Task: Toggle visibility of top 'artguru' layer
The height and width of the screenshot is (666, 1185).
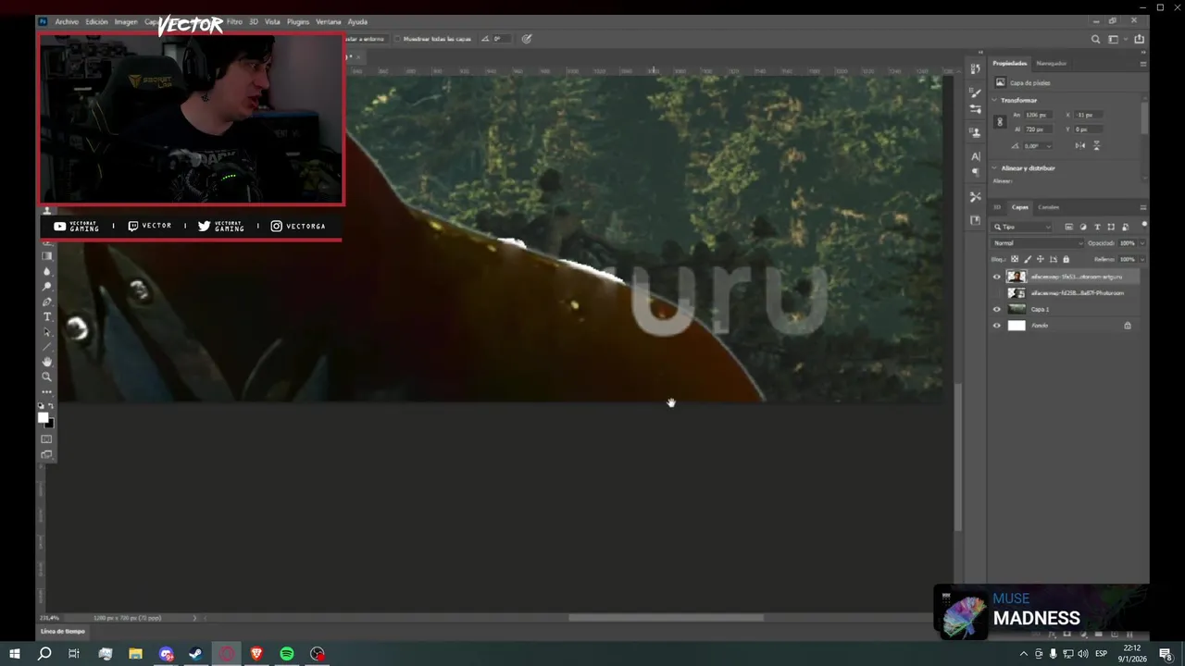Action: (997, 277)
